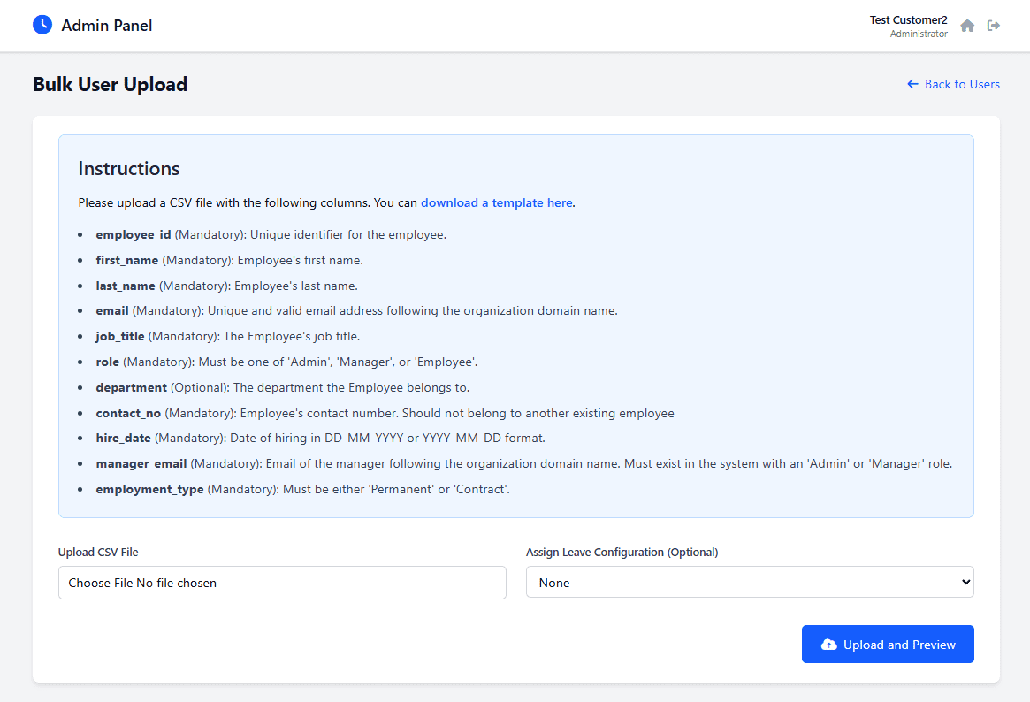The width and height of the screenshot is (1030, 702).
Task: Open the Back to Users link
Action: [x=961, y=84]
